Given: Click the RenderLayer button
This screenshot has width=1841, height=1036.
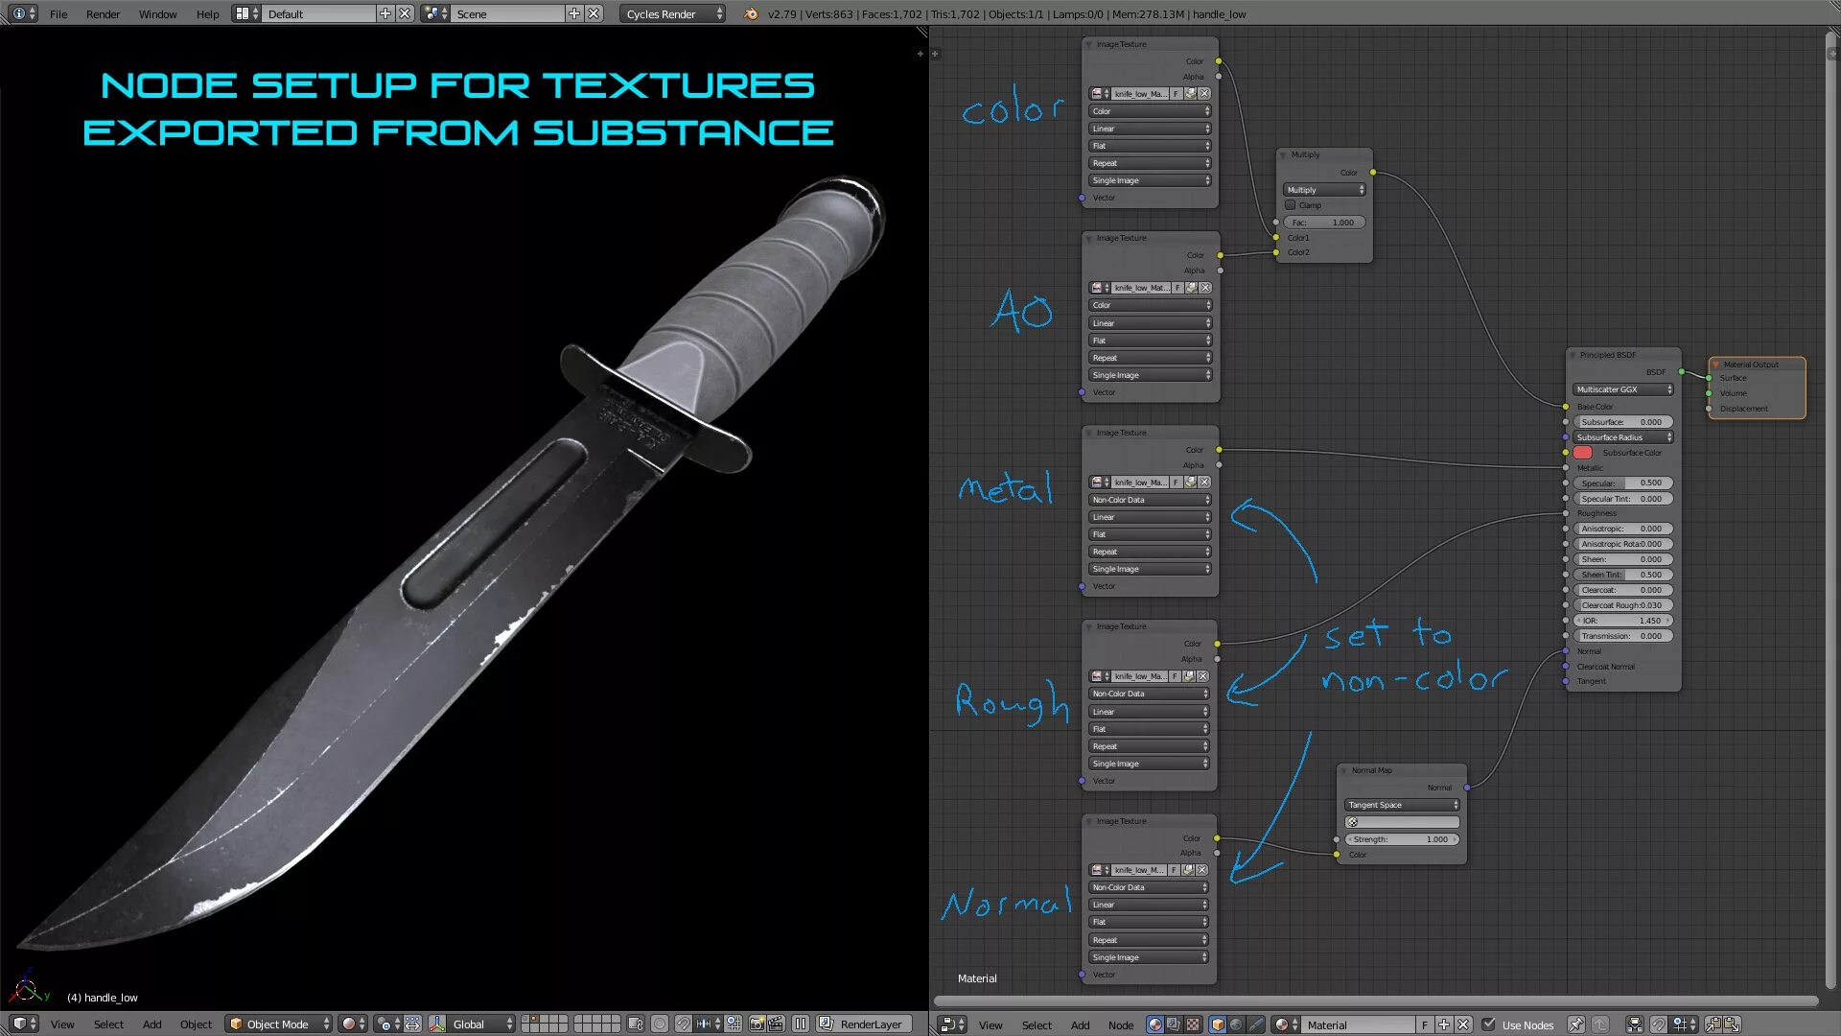Looking at the screenshot, I should point(870,1024).
